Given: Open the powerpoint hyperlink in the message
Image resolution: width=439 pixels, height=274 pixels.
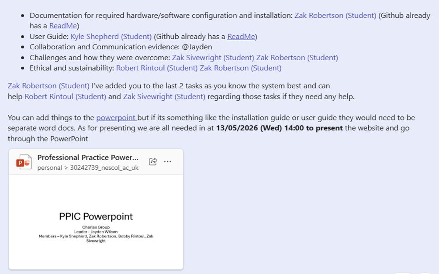Looking at the screenshot, I should pyautogui.click(x=116, y=117).
